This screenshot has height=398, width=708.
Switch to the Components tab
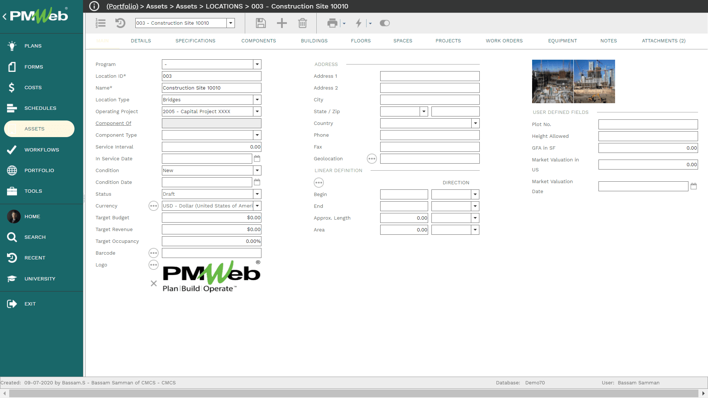click(259, 41)
